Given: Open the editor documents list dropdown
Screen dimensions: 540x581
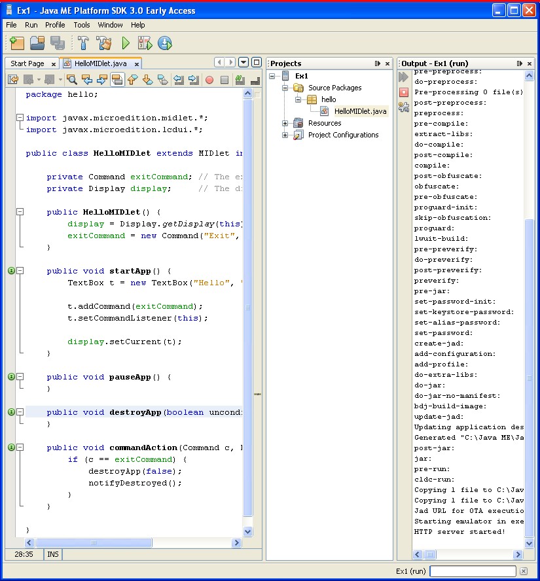Looking at the screenshot, I should click(243, 62).
